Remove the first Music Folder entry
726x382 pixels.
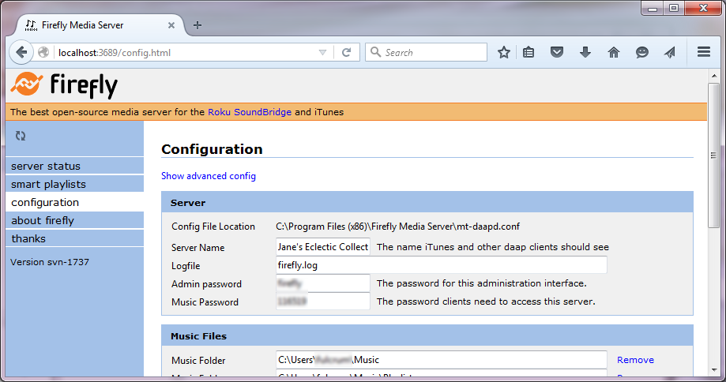pyautogui.click(x=635, y=360)
